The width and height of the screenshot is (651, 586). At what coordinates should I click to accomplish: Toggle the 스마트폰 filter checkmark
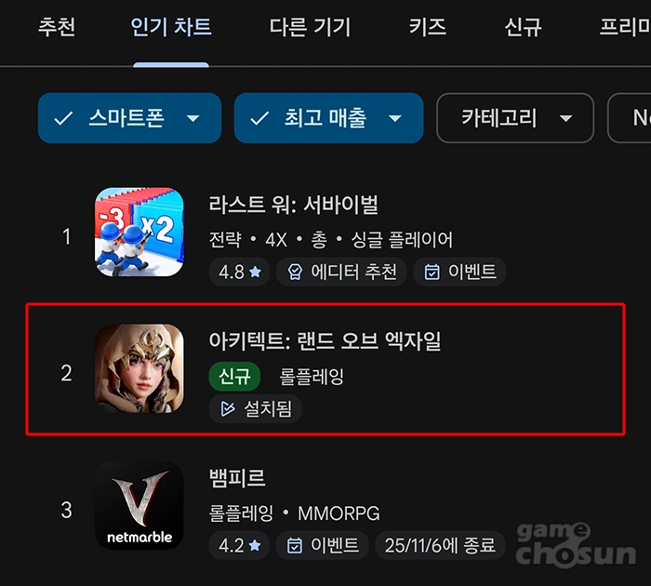pos(63,118)
